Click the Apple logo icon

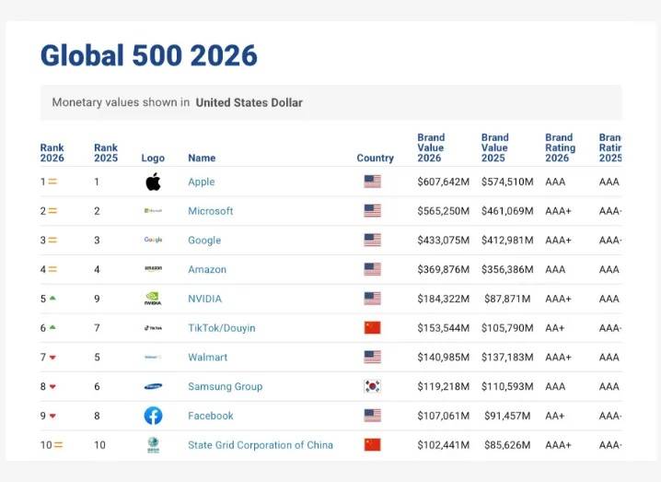[x=153, y=182]
